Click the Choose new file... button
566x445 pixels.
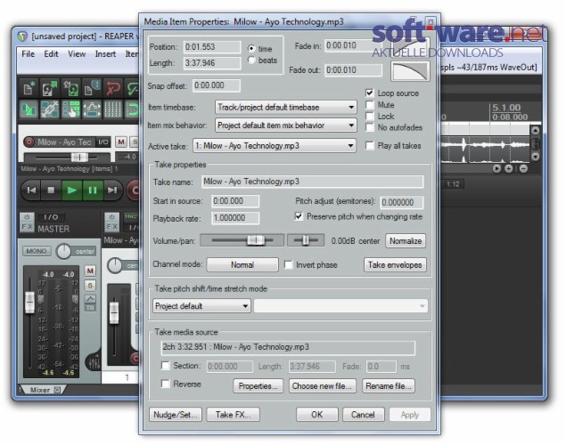pos(322,386)
